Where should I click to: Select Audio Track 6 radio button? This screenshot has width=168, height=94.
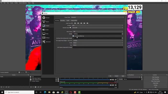(x=87, y=23)
